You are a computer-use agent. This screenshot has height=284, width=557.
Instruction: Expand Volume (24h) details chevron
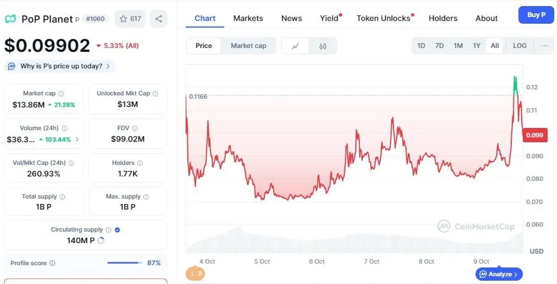(77, 140)
